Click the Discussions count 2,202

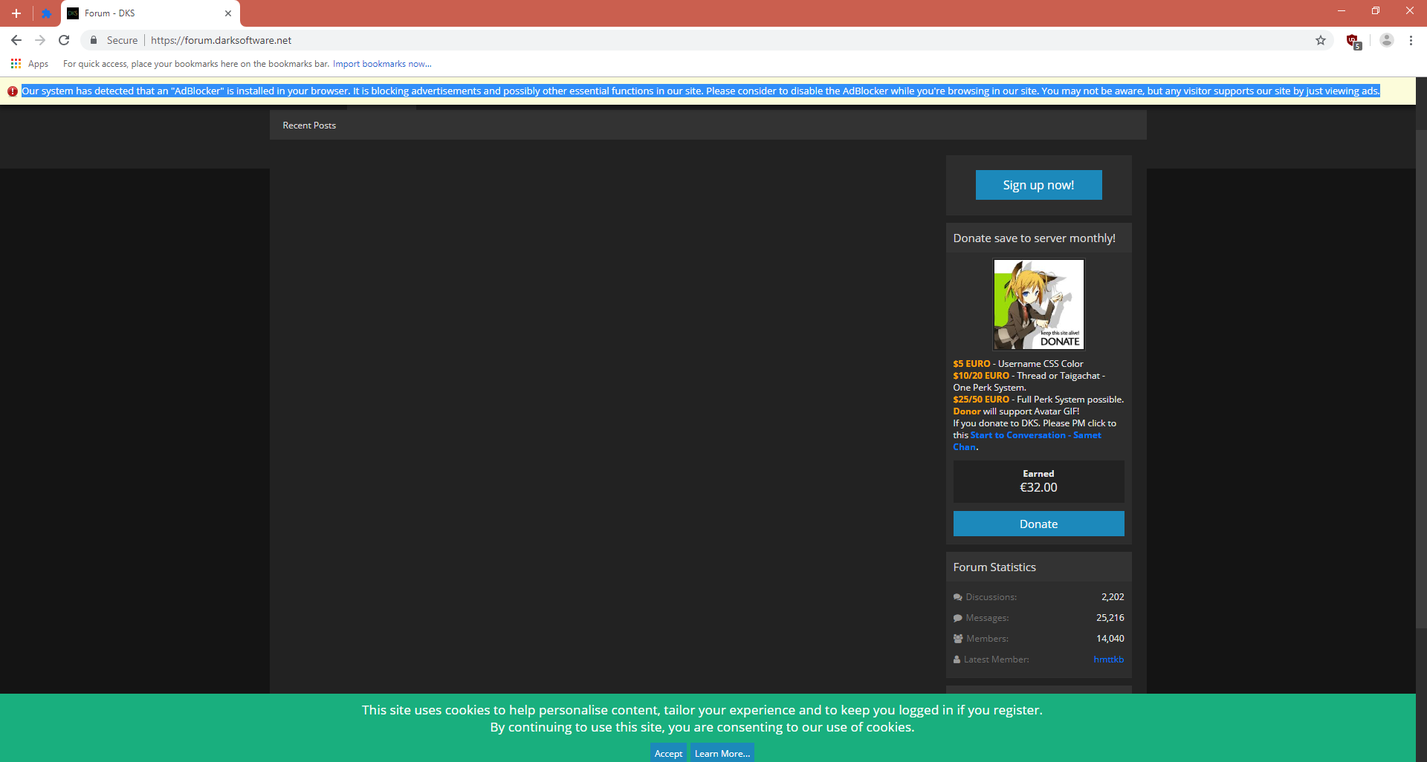[x=1113, y=597]
